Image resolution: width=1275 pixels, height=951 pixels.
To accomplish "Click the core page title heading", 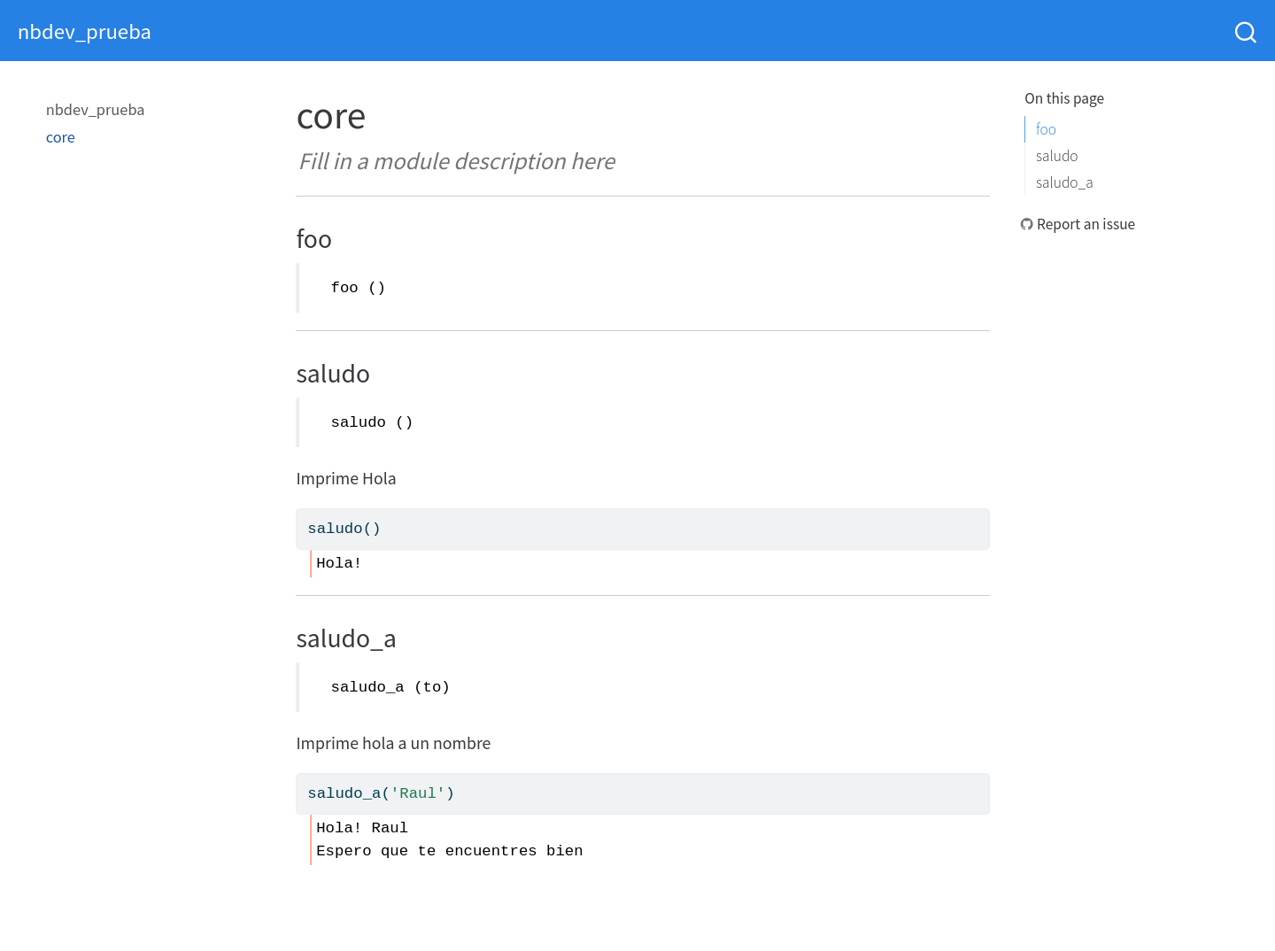I will (330, 117).
